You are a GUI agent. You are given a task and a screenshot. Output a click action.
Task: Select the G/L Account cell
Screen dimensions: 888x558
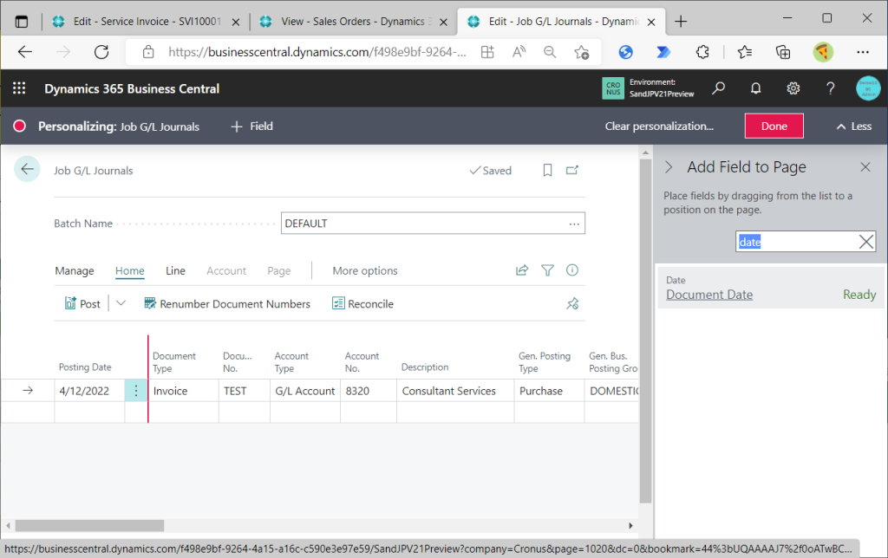[305, 391]
